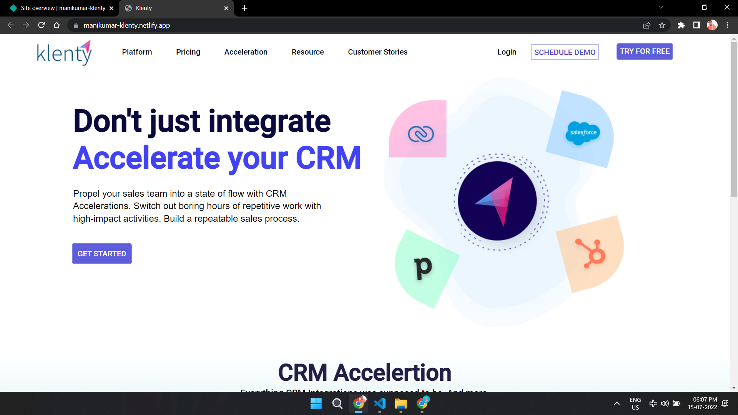Expand the tab search dropdown arrow

pos(661,7)
